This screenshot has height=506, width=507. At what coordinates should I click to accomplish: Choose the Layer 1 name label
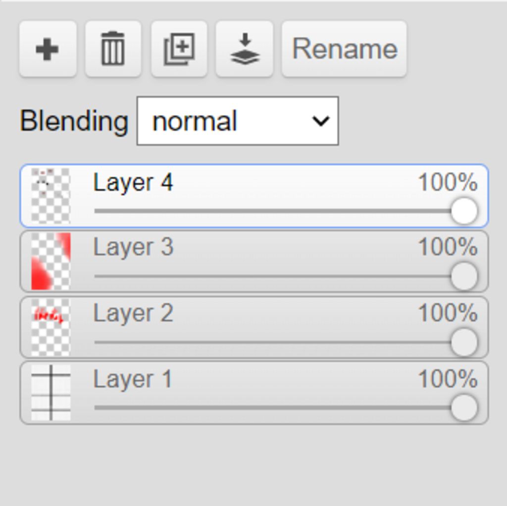pos(133,379)
